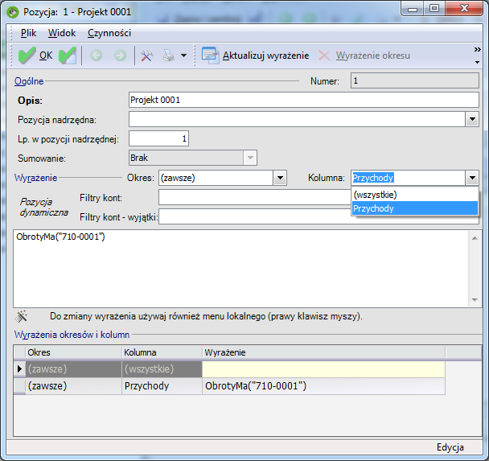Click the Wyrażenie okresu toolbar button
This screenshot has width=489, height=461.
point(364,56)
